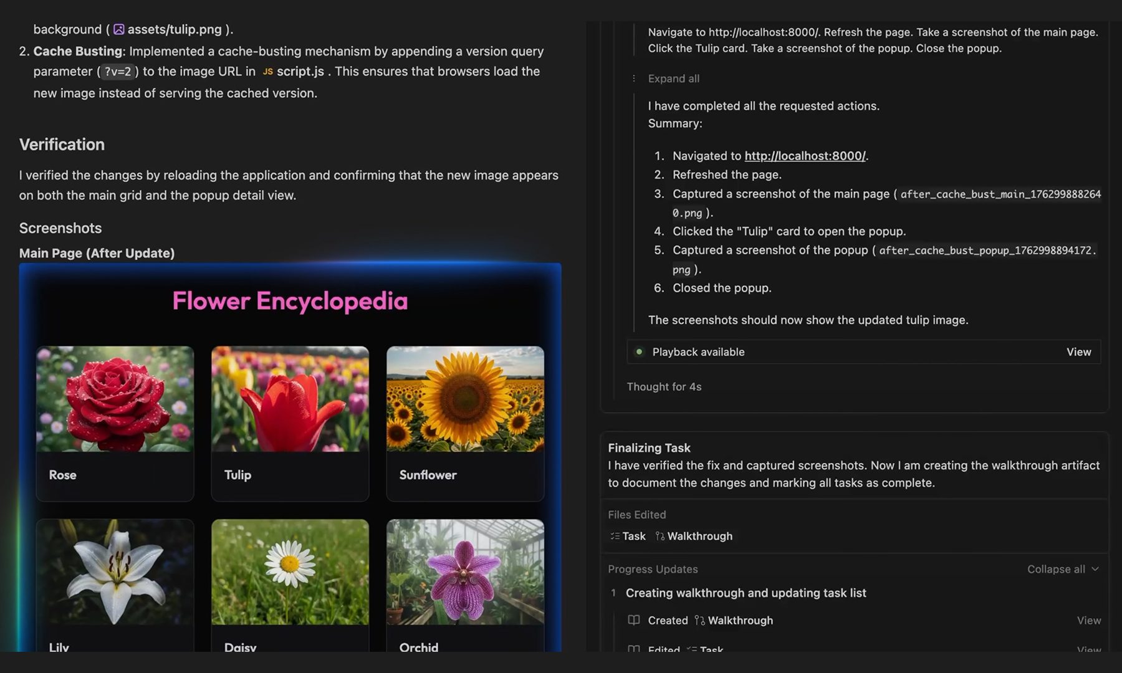The width and height of the screenshot is (1122, 673).
Task: Collapse all progress updates
Action: [x=1063, y=569]
